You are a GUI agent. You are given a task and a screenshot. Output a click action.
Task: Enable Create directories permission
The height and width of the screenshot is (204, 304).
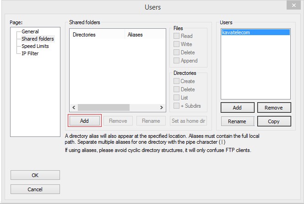coord(176,81)
